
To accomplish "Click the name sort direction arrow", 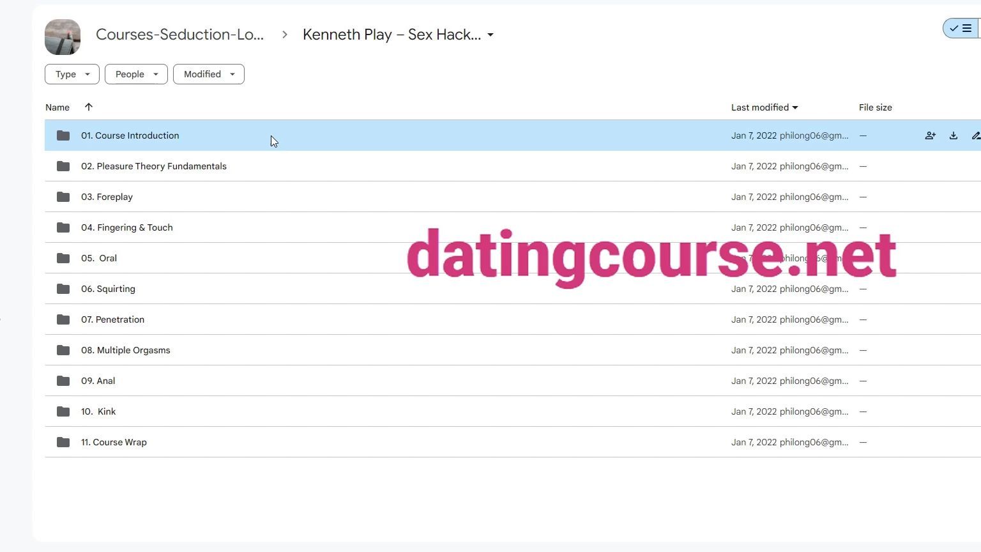I will (89, 107).
